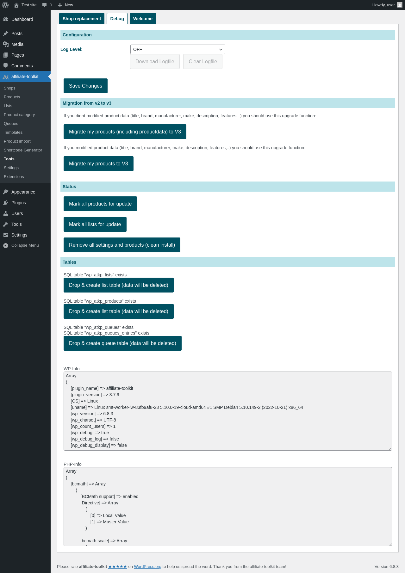Click the user avatar icon
Image resolution: width=405 pixels, height=573 pixels.
click(400, 5)
